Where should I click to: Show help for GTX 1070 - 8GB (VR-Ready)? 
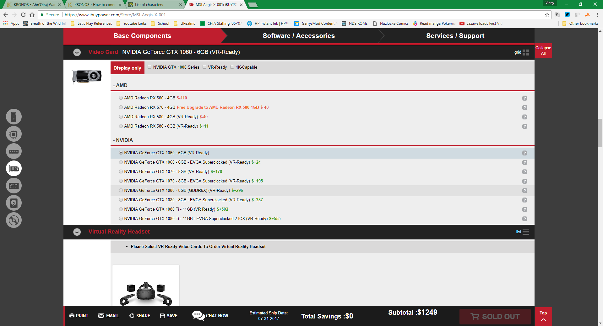tap(525, 172)
